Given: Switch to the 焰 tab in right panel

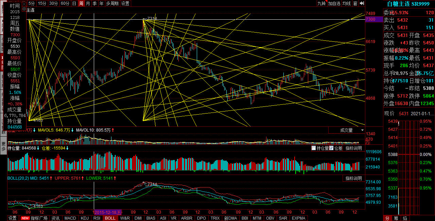Looking at the screenshot, I should coord(405,218).
